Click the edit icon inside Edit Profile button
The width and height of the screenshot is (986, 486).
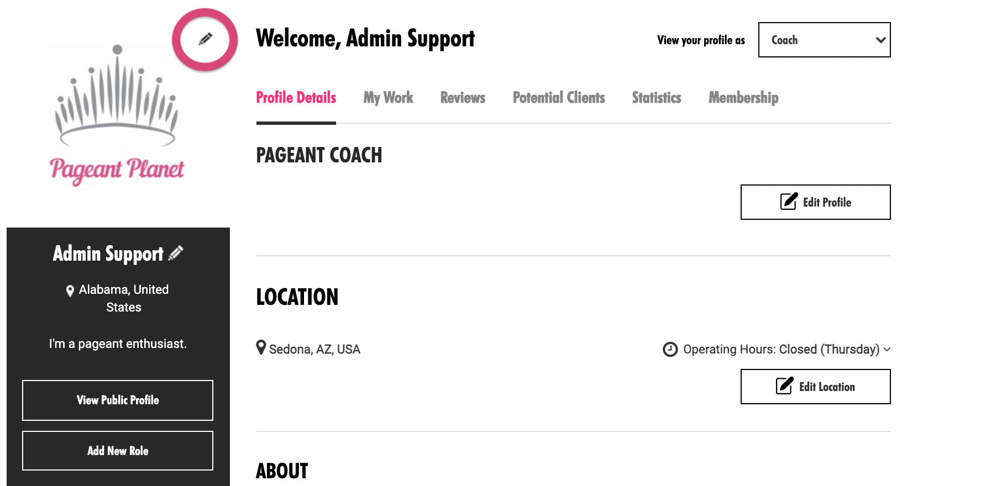789,201
